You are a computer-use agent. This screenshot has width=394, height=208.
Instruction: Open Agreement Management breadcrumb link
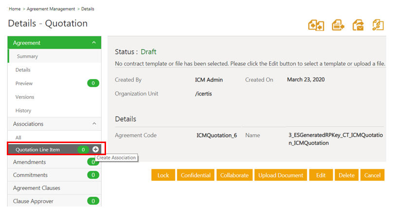coord(51,9)
